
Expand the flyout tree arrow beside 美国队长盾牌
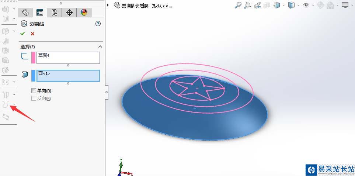108,5
